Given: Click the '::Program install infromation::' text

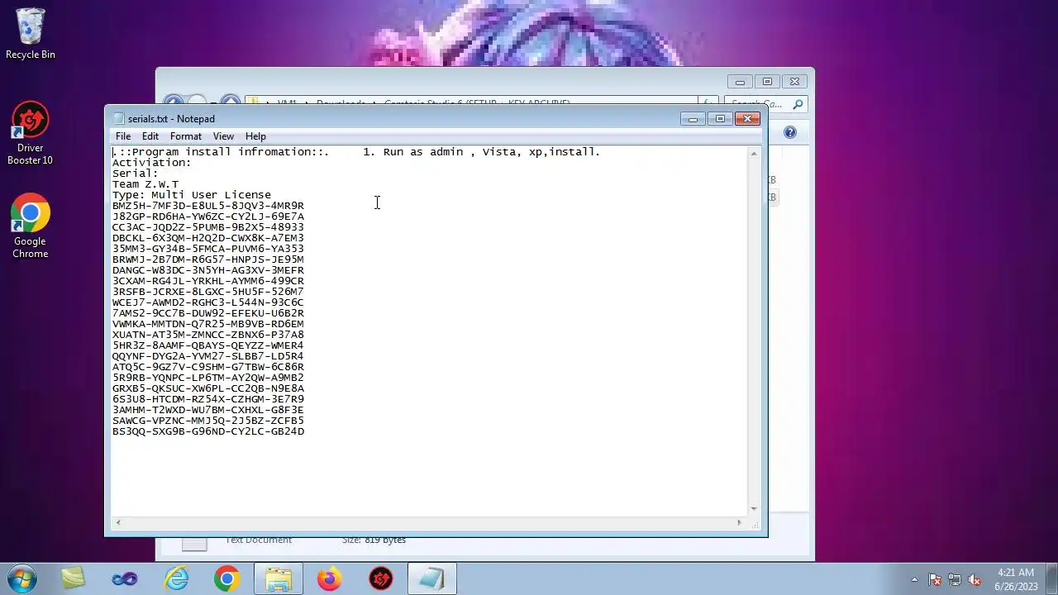Looking at the screenshot, I should pos(222,152).
